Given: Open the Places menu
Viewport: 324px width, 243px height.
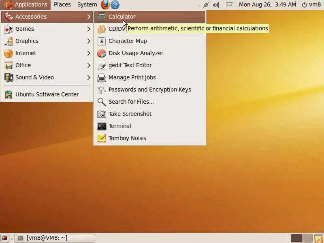Looking at the screenshot, I should click(x=62, y=4).
